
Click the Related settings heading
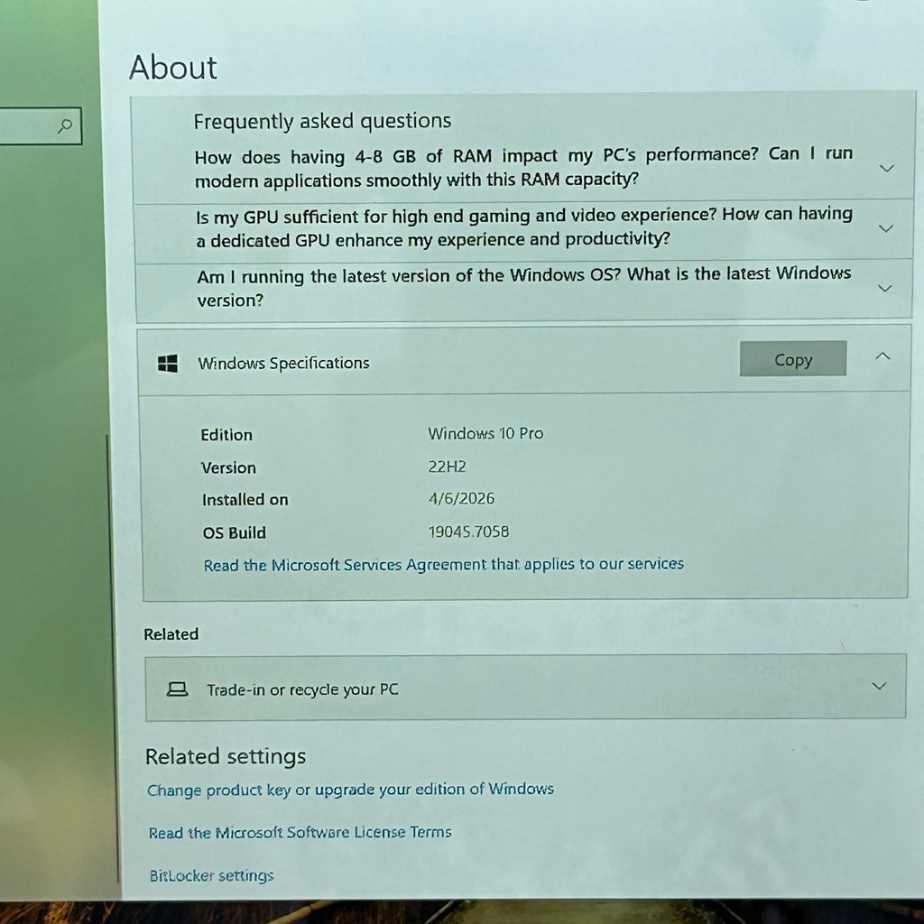click(226, 756)
